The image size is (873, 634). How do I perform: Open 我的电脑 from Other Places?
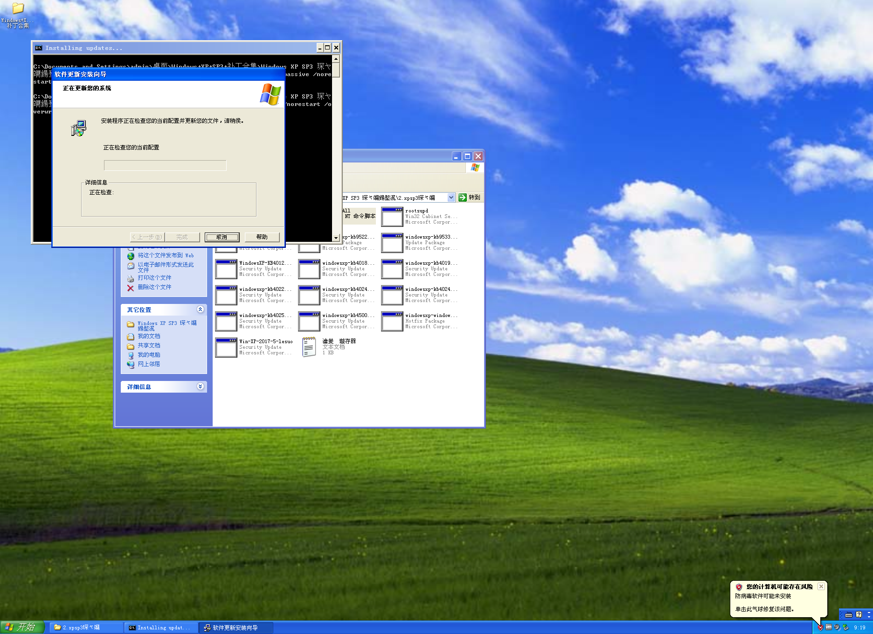[149, 355]
